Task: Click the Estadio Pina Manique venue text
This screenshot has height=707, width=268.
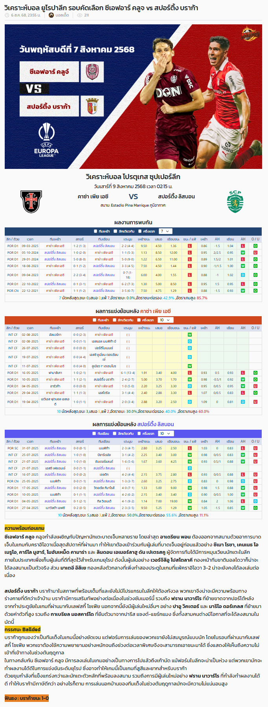Action: 130,205
